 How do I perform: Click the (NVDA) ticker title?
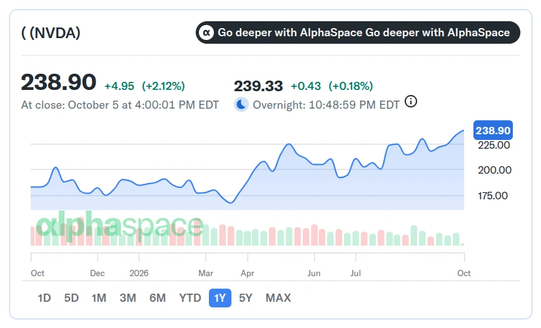(x=51, y=33)
